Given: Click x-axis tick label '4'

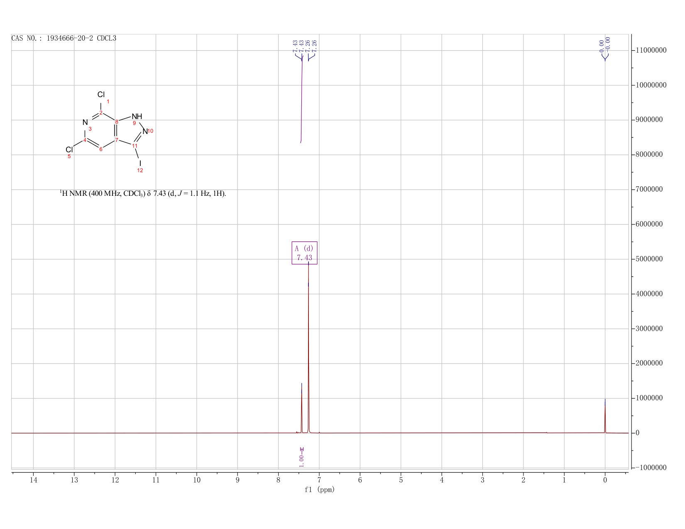Looking at the screenshot, I should (442, 480).
